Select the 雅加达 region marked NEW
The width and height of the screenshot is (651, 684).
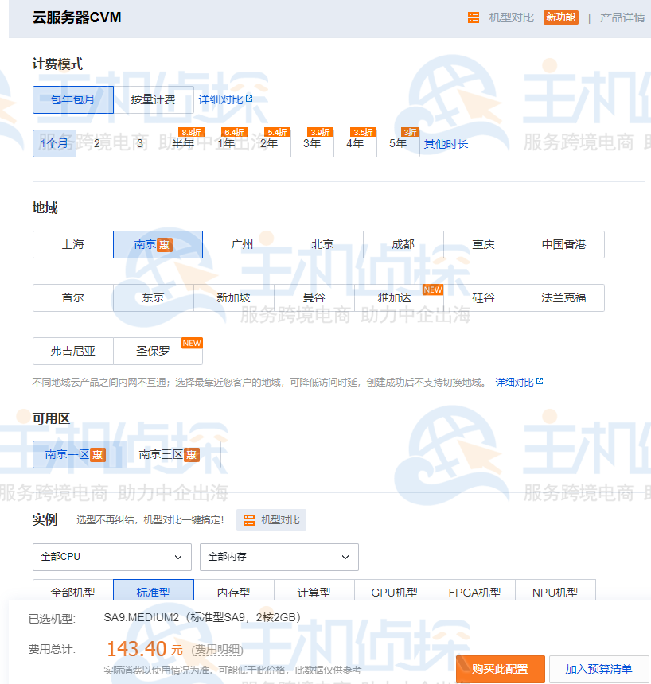tap(395, 297)
